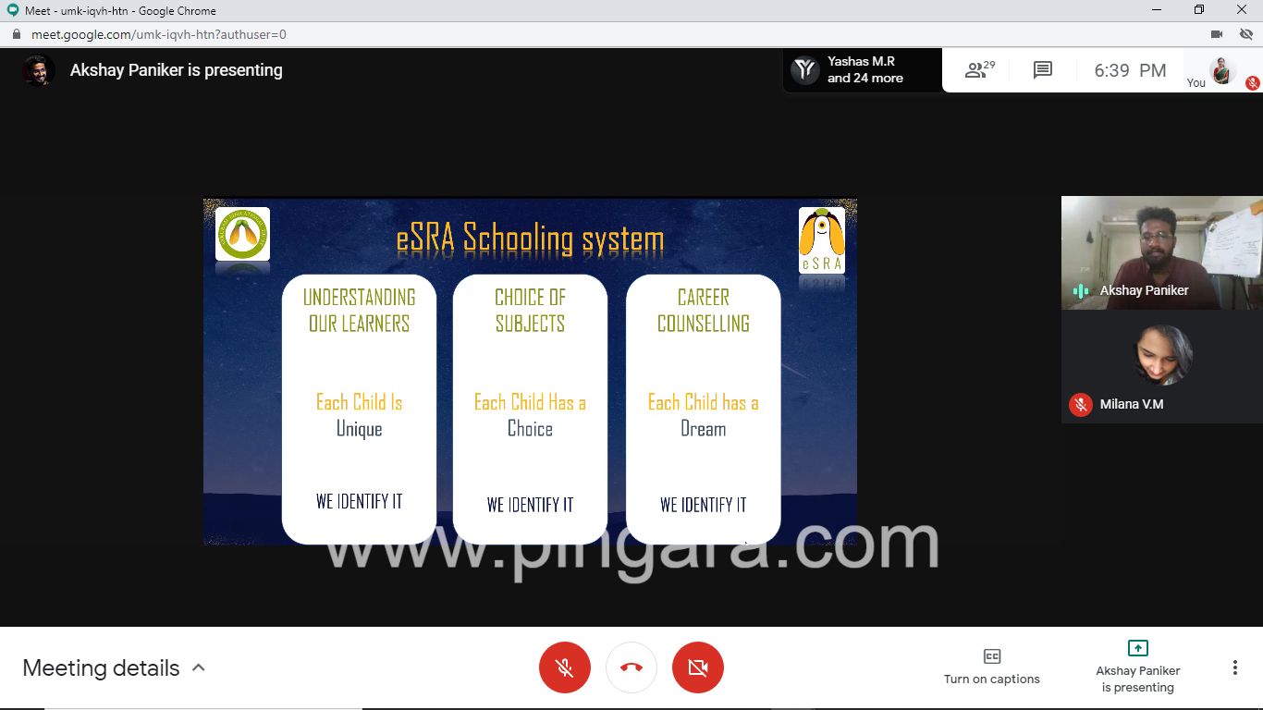
Task: Expand Meeting details panel
Action: pyautogui.click(x=114, y=668)
